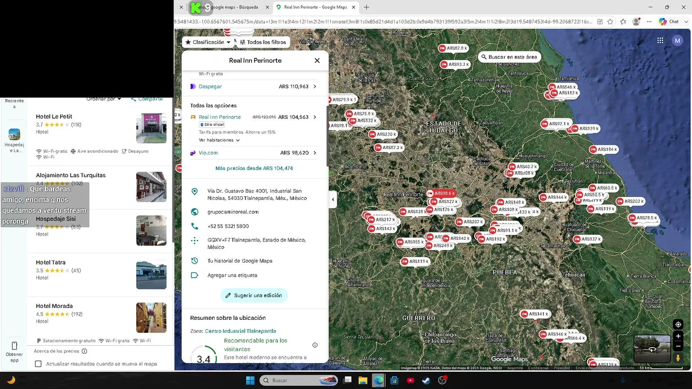Open the Hotel Le Petit photo thumbnail
This screenshot has width=692, height=389.
pyautogui.click(x=151, y=128)
